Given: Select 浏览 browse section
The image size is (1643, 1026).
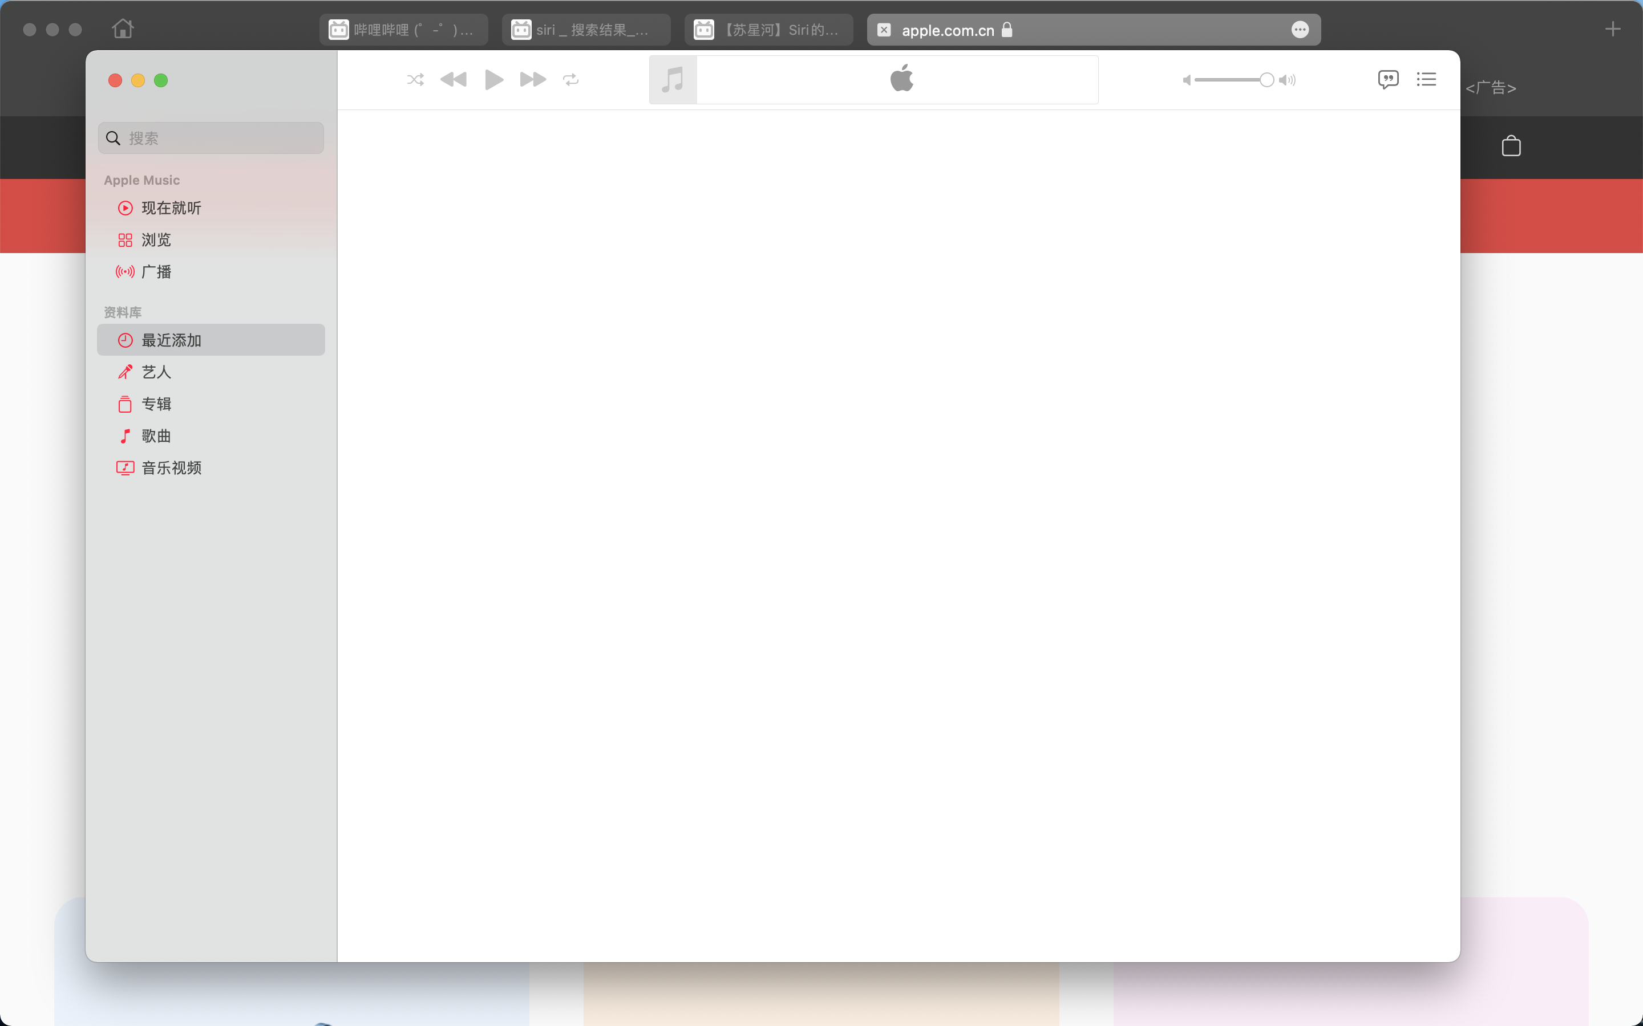Looking at the screenshot, I should click(x=156, y=240).
